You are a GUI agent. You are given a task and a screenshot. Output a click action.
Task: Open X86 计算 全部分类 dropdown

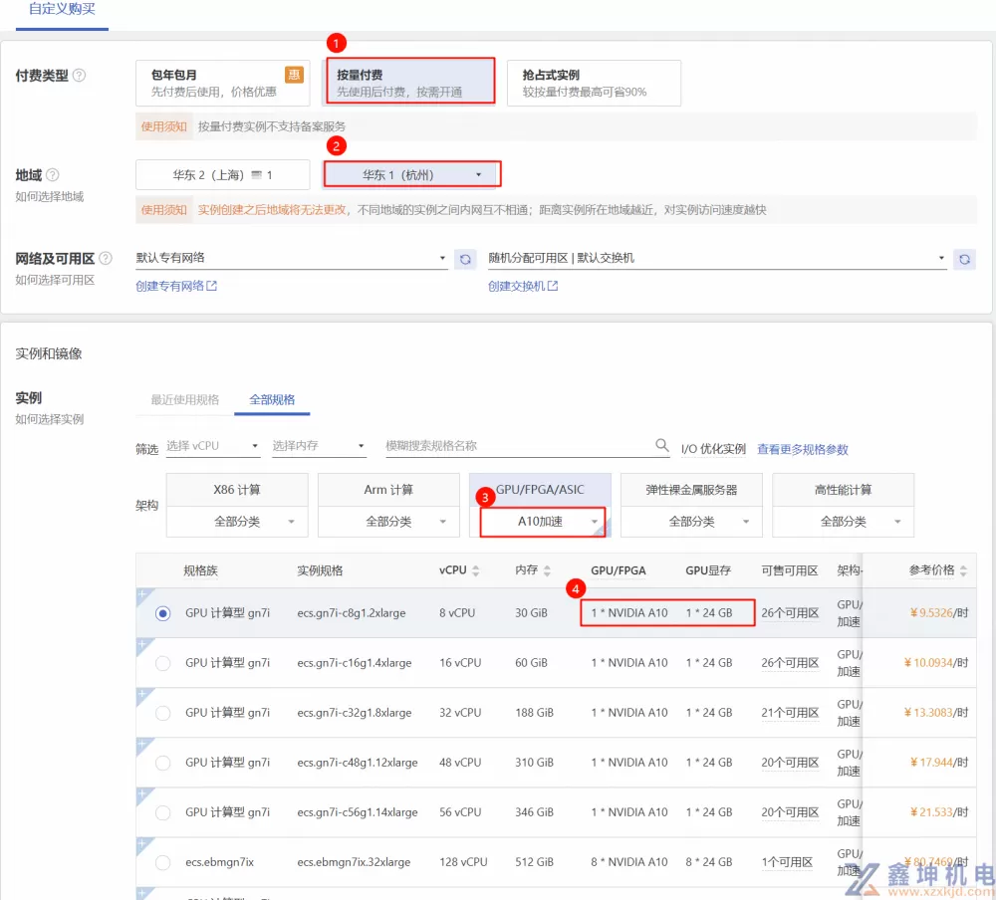pos(237,522)
